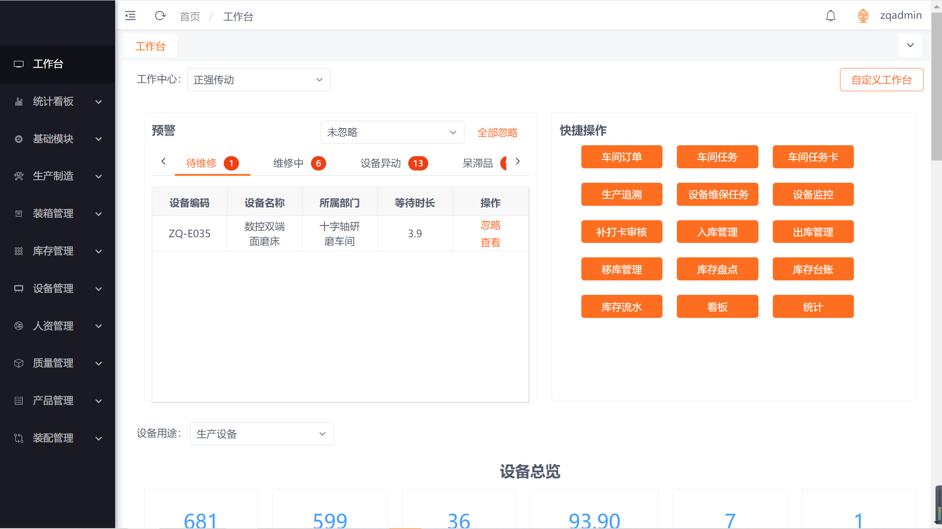Click the 首页 breadcrumb link
Screen dimensions: 942x529
point(190,17)
